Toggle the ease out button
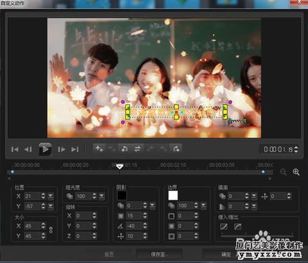Image resolution: width=308 pixels, height=263 pixels. tap(237, 226)
